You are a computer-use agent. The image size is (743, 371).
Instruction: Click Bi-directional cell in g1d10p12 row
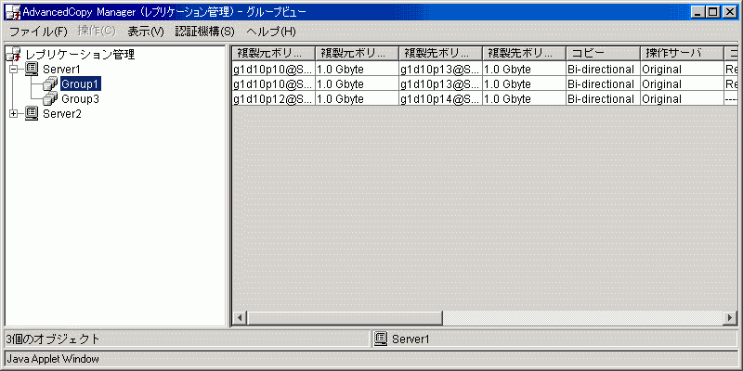click(603, 99)
